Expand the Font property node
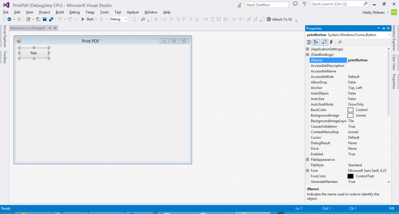This screenshot has height=214, width=399. click(307, 171)
